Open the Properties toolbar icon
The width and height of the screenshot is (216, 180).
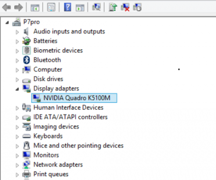click(51, 7)
